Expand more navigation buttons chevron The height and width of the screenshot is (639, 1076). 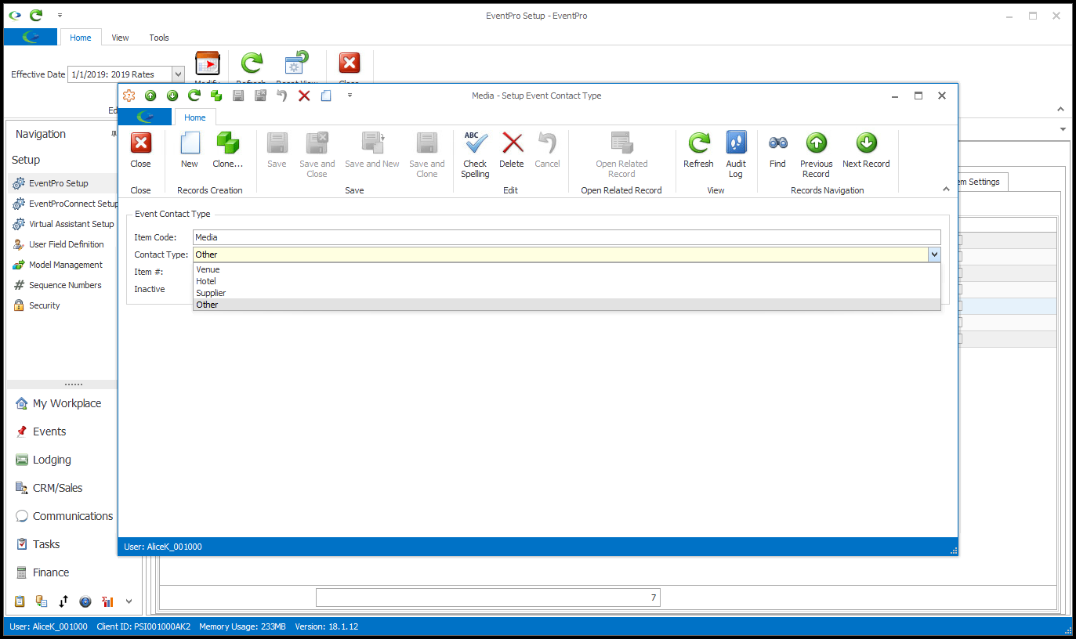click(129, 601)
